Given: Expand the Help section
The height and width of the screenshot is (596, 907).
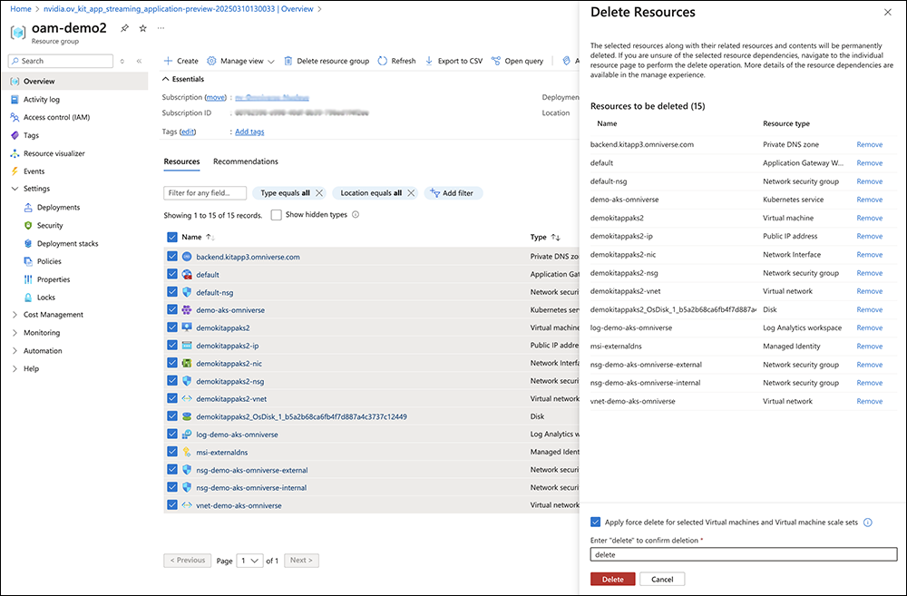Looking at the screenshot, I should 15,368.
